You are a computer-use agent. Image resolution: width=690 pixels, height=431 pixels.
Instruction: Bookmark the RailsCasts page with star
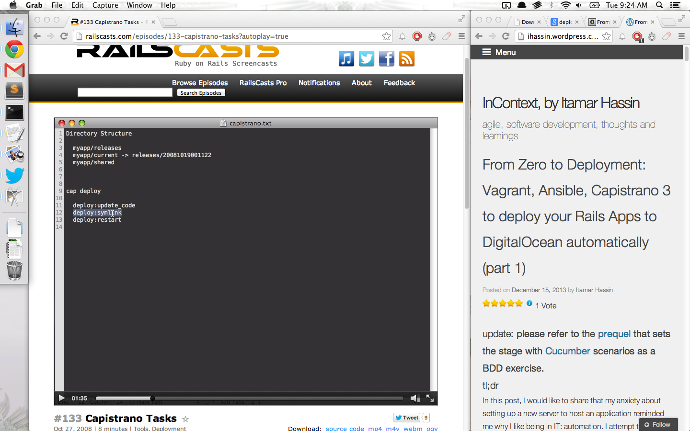click(x=386, y=36)
